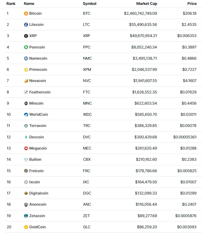The width and height of the screenshot is (202, 234).
Task: Click the Namecoin logo icon
Action: point(26,58)
